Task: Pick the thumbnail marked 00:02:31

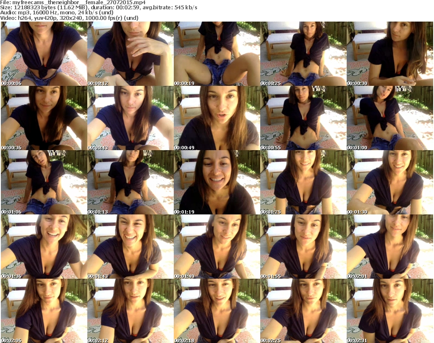Action: [x=390, y=311]
